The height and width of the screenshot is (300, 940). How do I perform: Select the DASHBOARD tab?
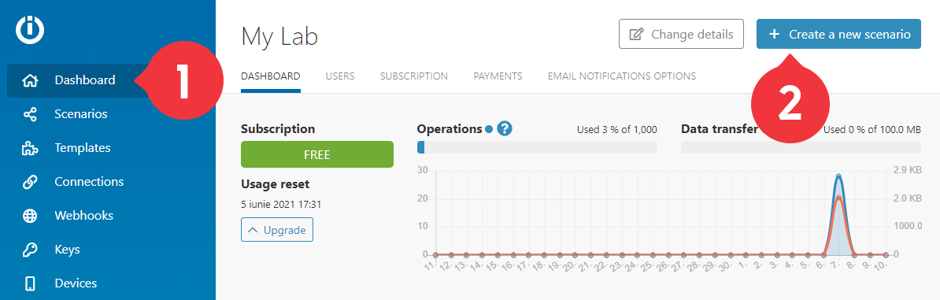tap(270, 76)
